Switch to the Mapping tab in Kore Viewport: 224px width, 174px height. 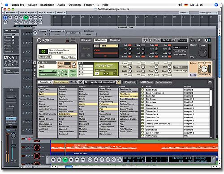coord(115,40)
